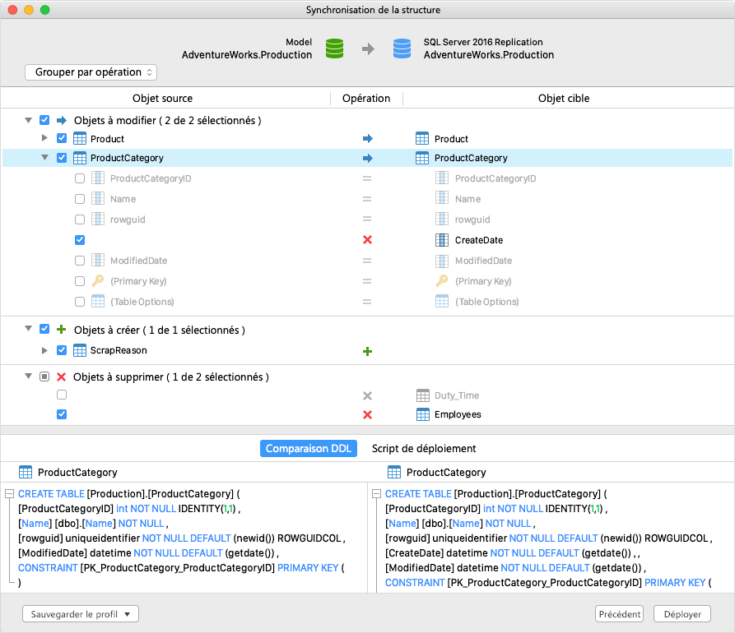Click the red delete icon for CreateDate row

(x=367, y=240)
